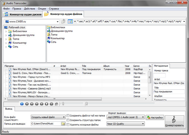Check Удалять исходные файлы option
This screenshot has width=189, height=135.
(68, 125)
